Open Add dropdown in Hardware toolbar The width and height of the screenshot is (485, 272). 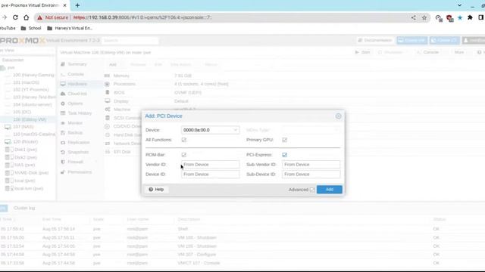(113, 65)
